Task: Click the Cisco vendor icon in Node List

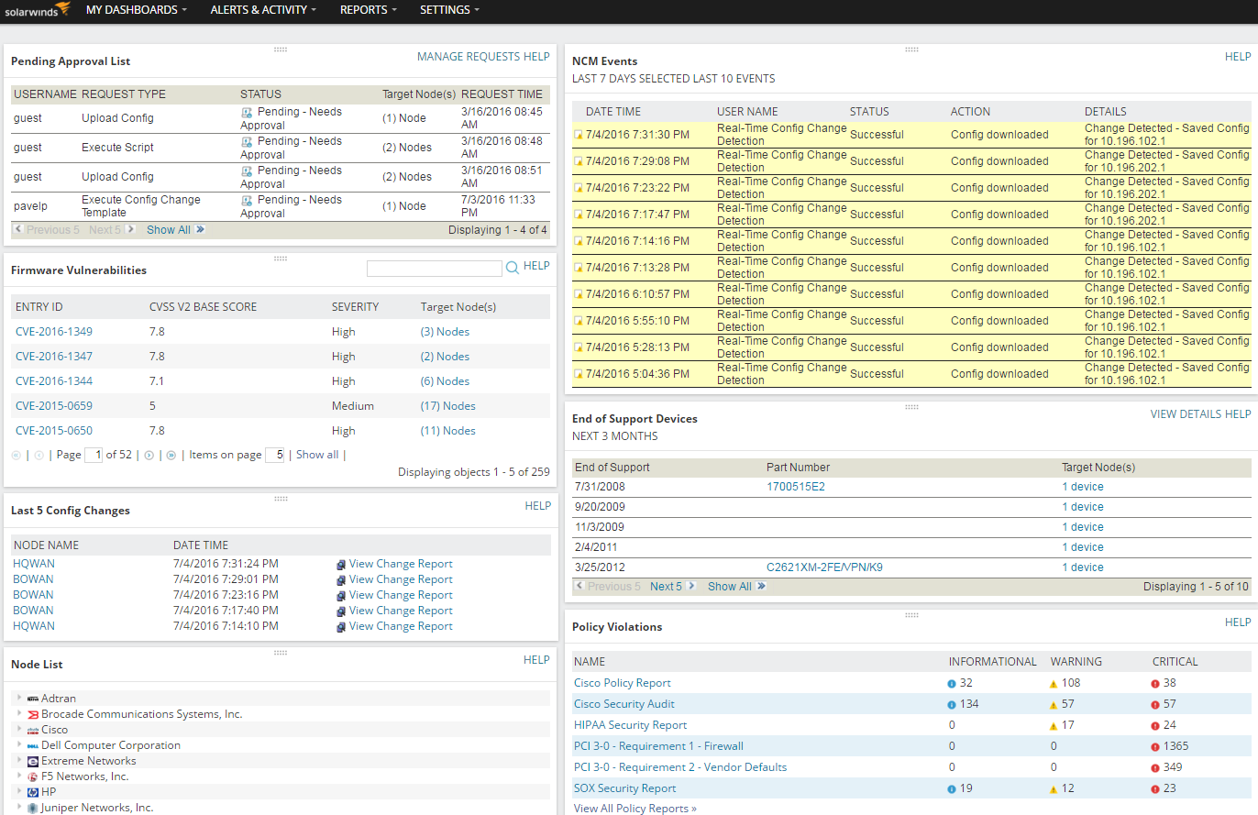Action: point(33,730)
